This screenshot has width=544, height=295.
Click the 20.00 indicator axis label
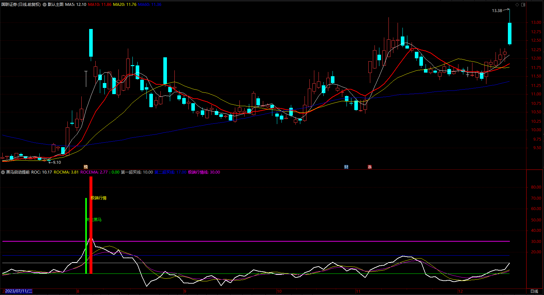(x=536, y=252)
